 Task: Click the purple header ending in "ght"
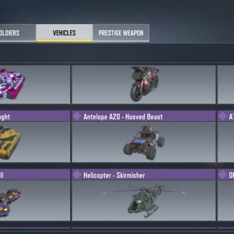tap(35, 116)
